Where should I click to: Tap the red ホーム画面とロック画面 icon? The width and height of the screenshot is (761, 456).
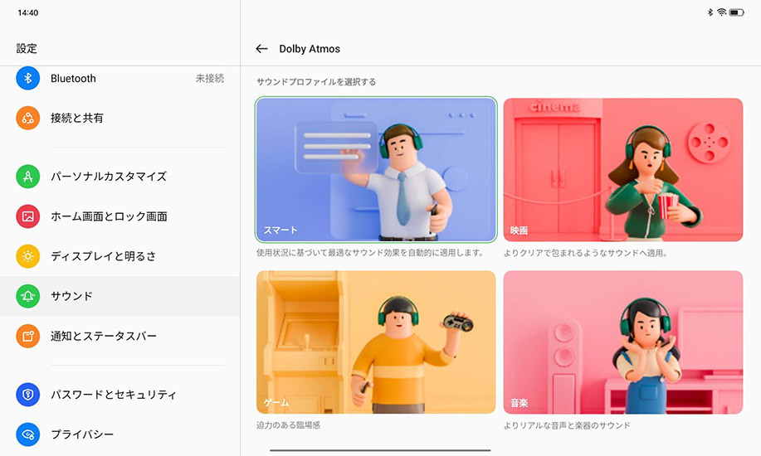click(28, 216)
